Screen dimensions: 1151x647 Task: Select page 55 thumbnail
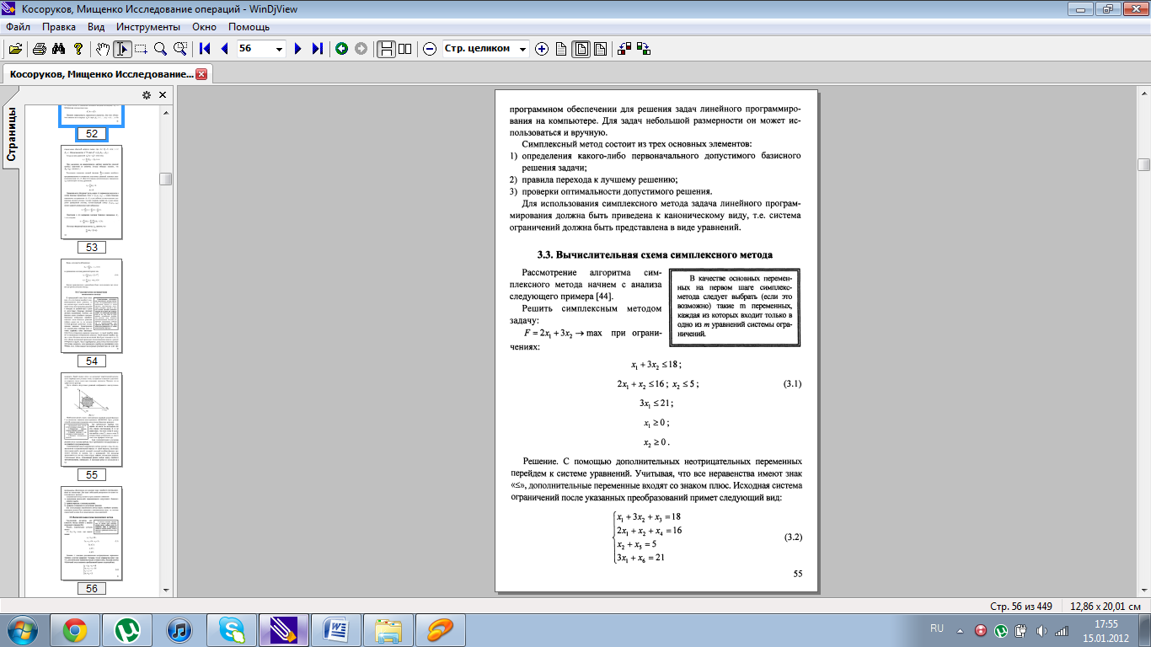[92, 419]
